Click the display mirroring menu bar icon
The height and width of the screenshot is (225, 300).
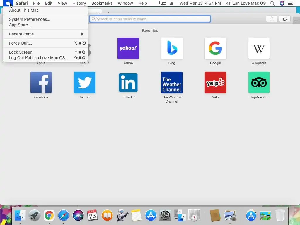(163, 3)
